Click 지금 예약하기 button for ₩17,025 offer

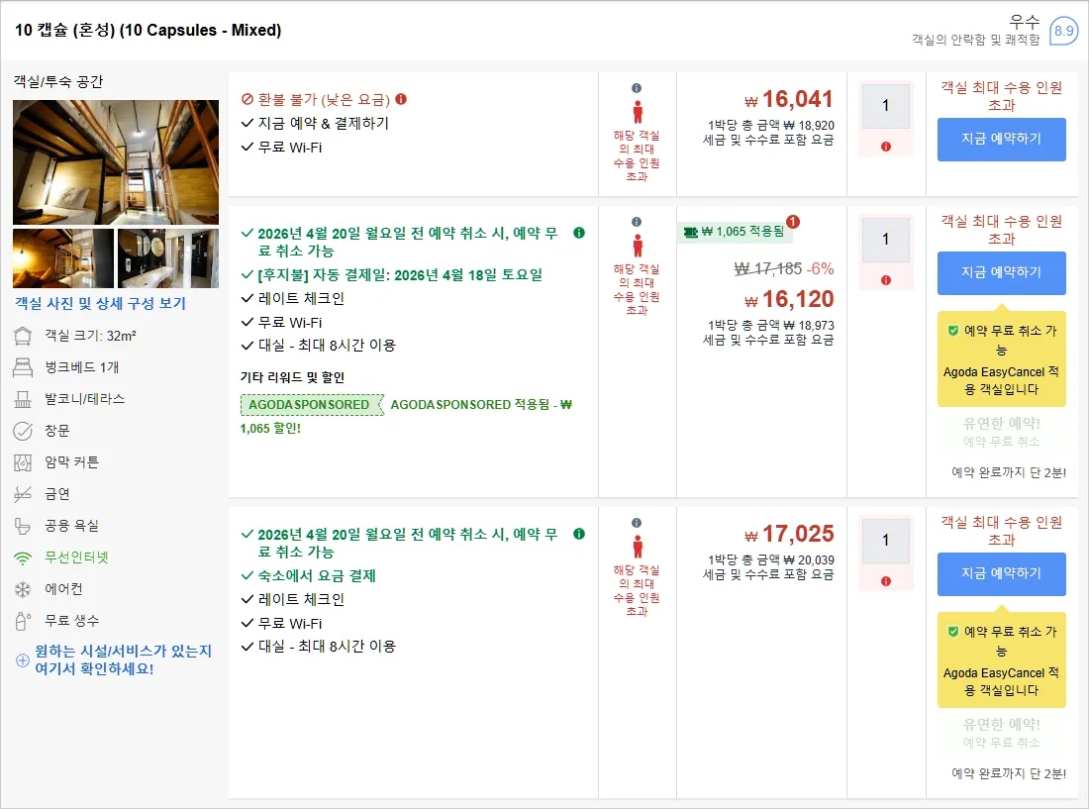click(x=1001, y=573)
